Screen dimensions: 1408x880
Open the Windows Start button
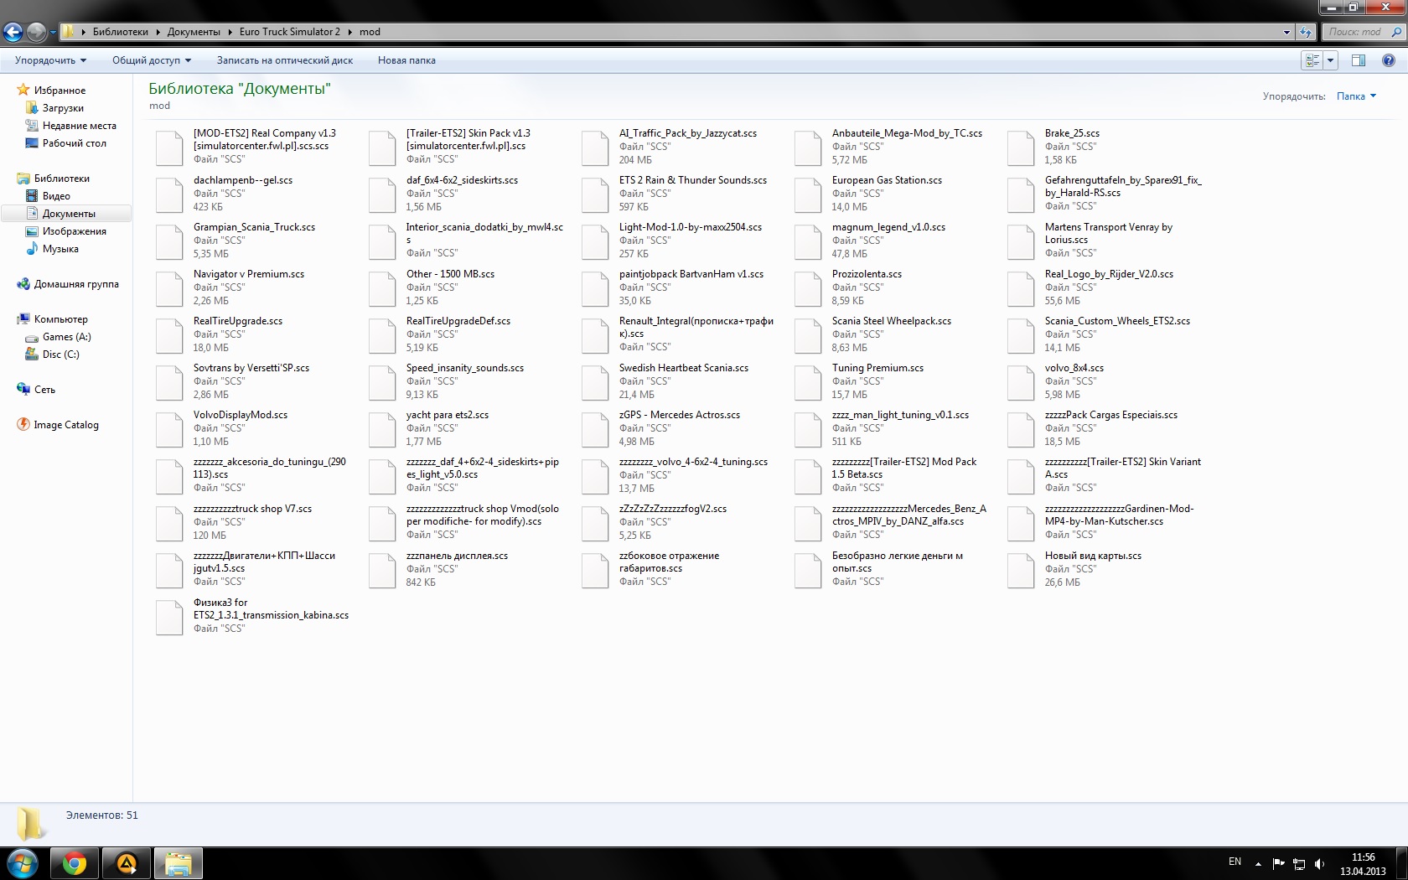point(23,864)
